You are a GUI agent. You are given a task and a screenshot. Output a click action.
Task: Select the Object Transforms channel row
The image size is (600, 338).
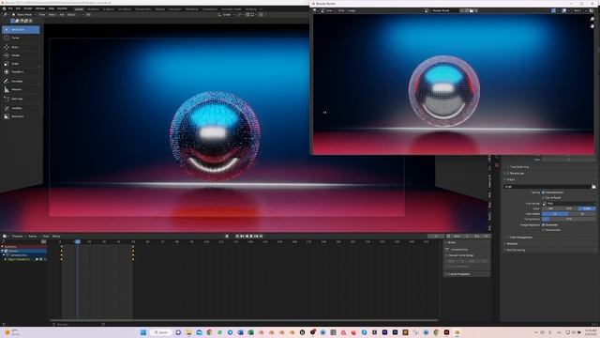(x=23, y=259)
